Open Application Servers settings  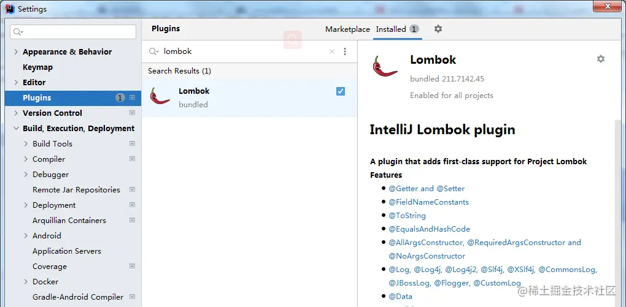click(x=67, y=251)
